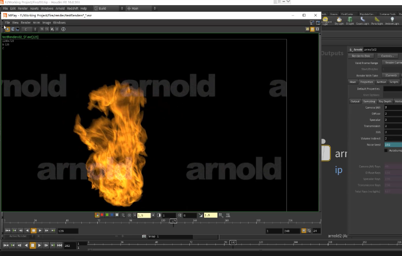
Task: Click frame 129 marker on MPlay timeline
Action: 173,221
